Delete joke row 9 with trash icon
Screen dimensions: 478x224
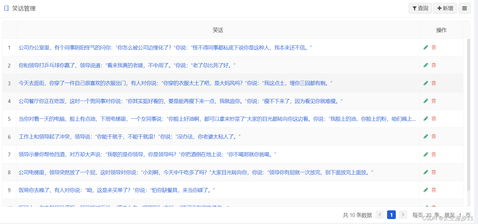[434, 190]
